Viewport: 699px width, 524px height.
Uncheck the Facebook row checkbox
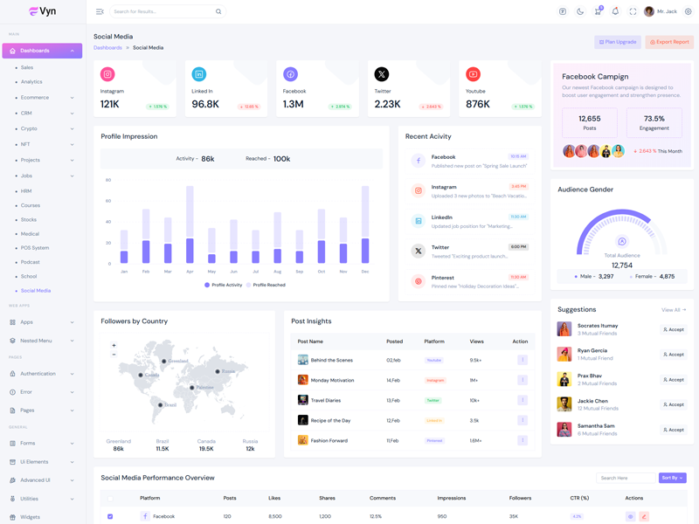coord(110,516)
